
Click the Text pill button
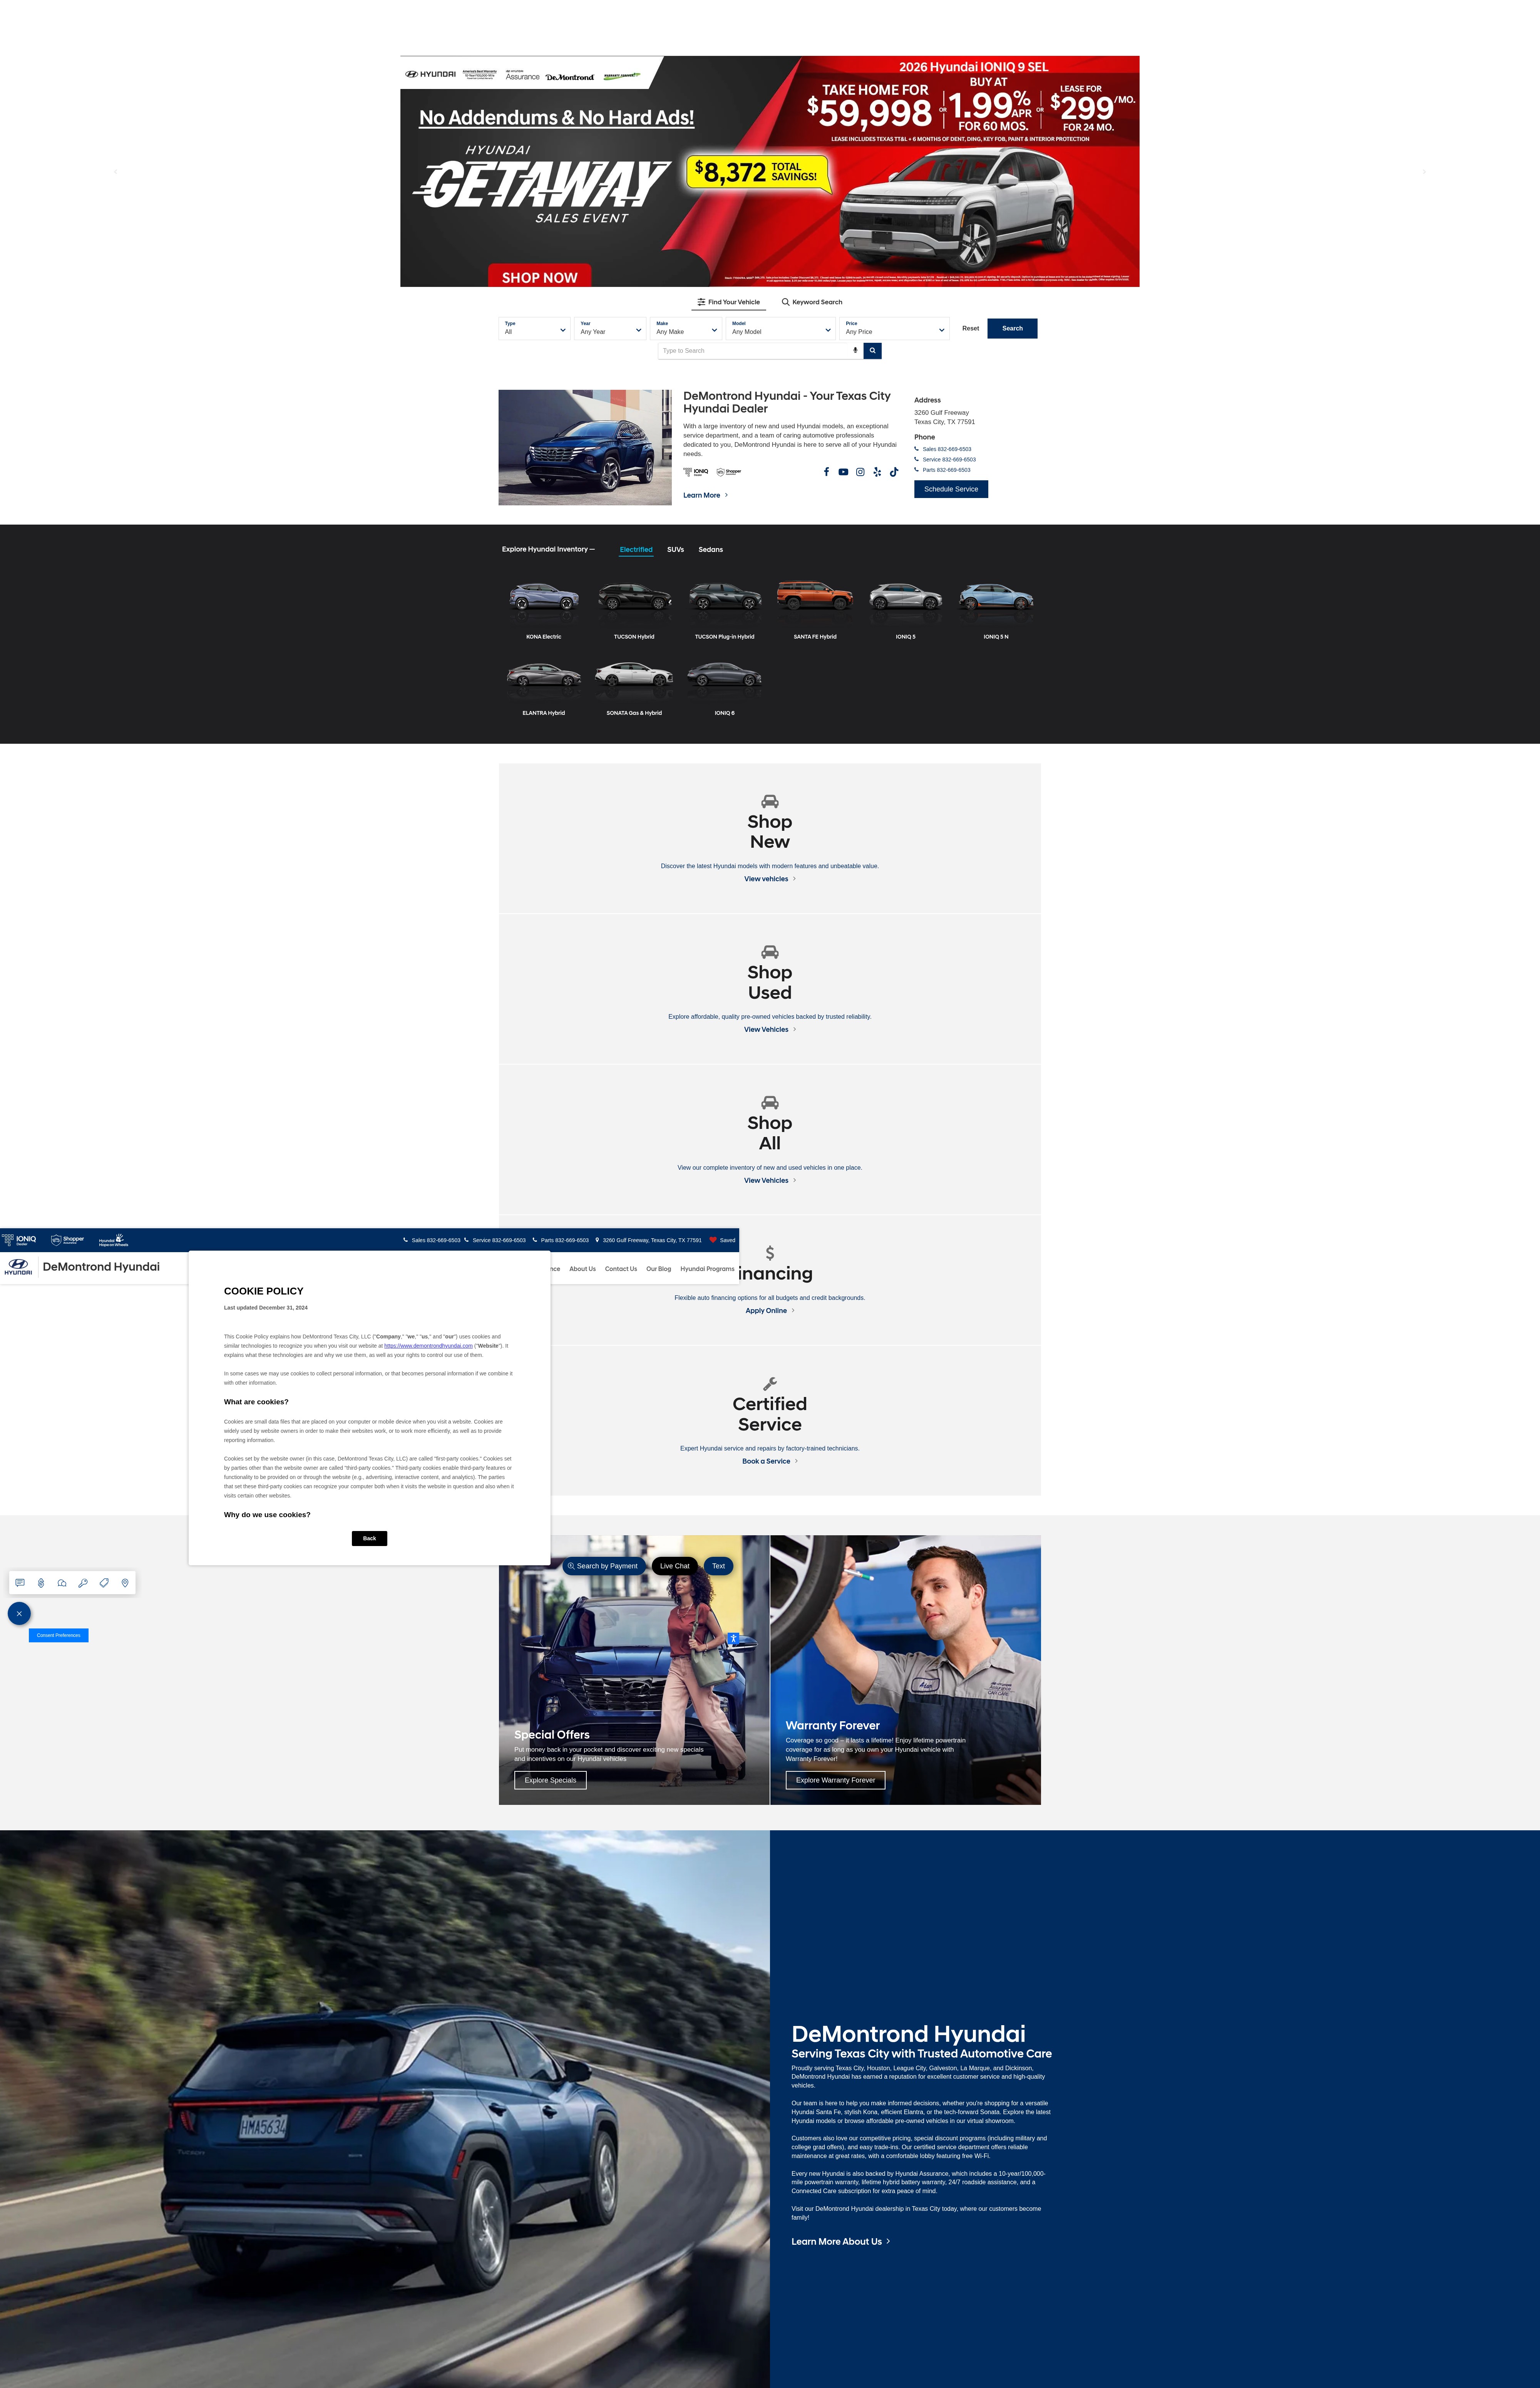pos(718,1566)
